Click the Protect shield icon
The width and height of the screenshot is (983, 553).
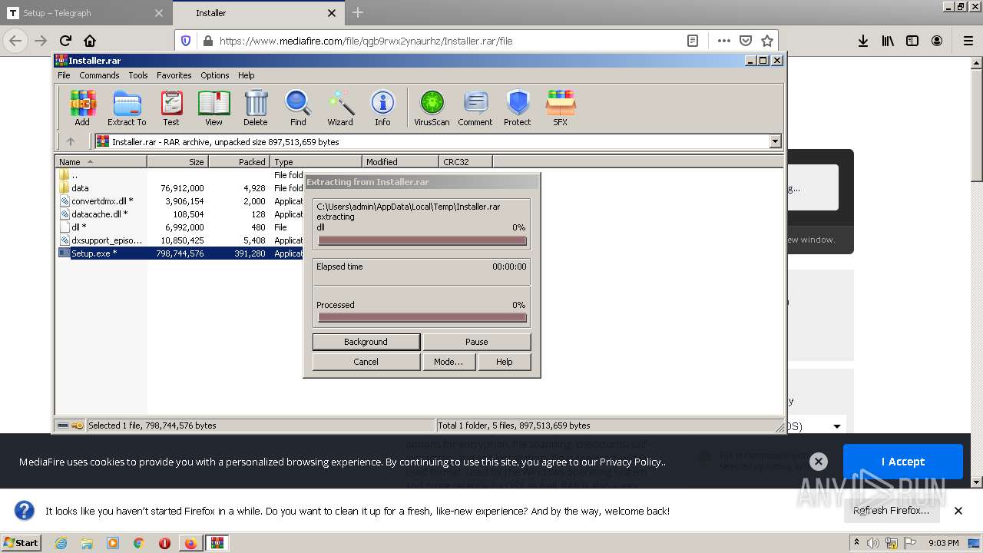click(518, 108)
